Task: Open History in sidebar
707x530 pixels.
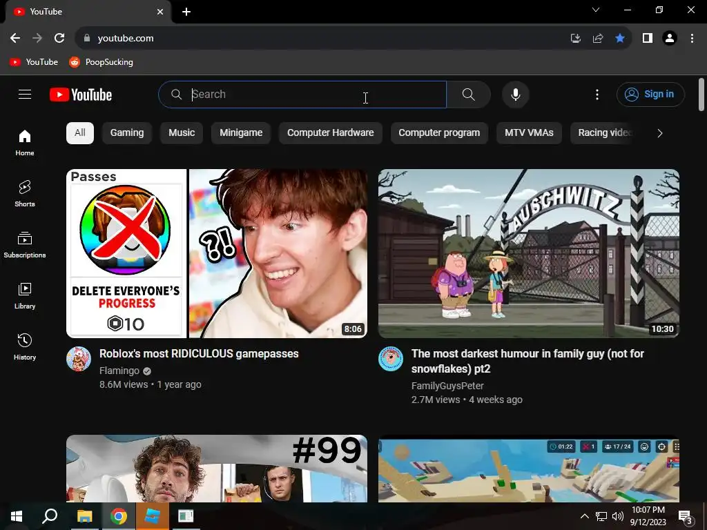Action: (25, 346)
